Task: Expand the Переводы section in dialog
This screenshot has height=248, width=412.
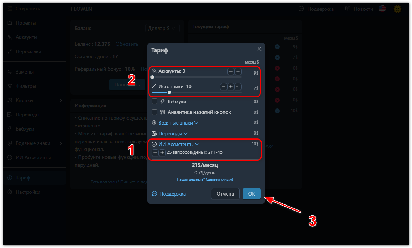Action: (x=173, y=133)
